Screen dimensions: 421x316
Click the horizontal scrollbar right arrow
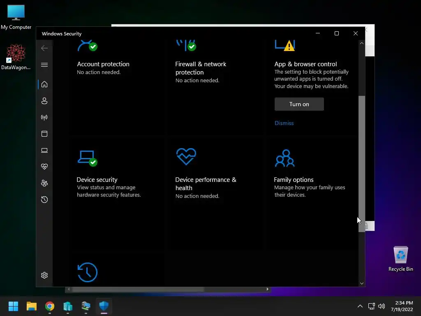[x=267, y=289]
